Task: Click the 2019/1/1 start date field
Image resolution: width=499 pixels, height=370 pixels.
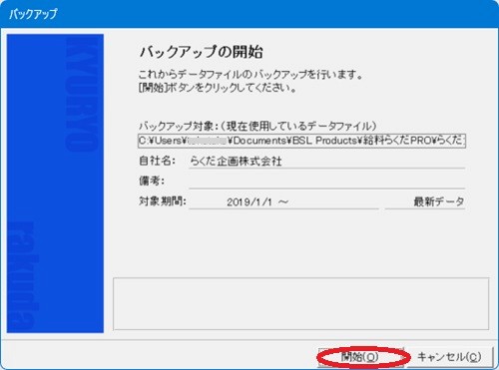Action: 283,202
